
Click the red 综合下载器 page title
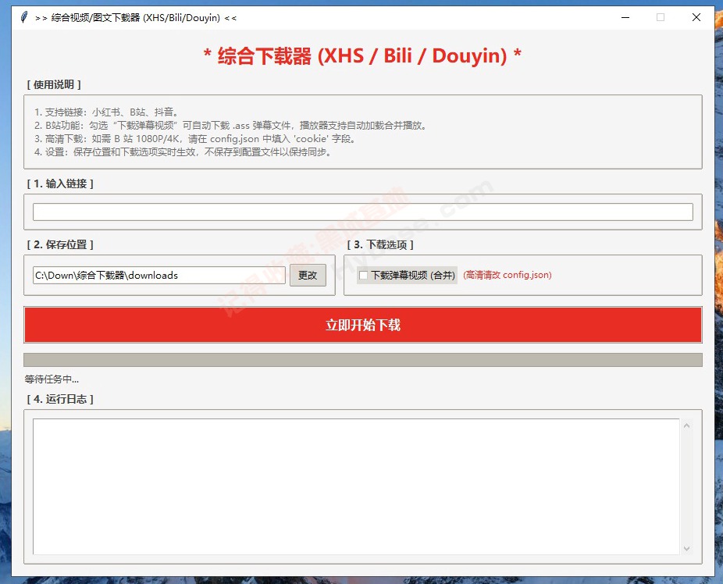click(x=361, y=55)
